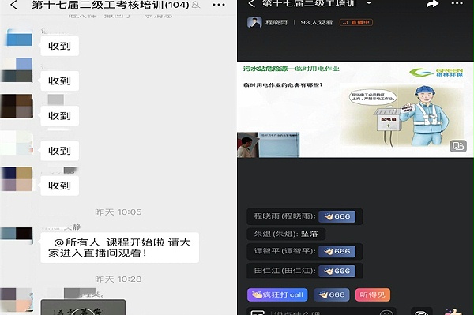474x315 pixels.
Task: Tap the navy-and-tan avatar on the fifth 收到 message
Action: (17, 178)
